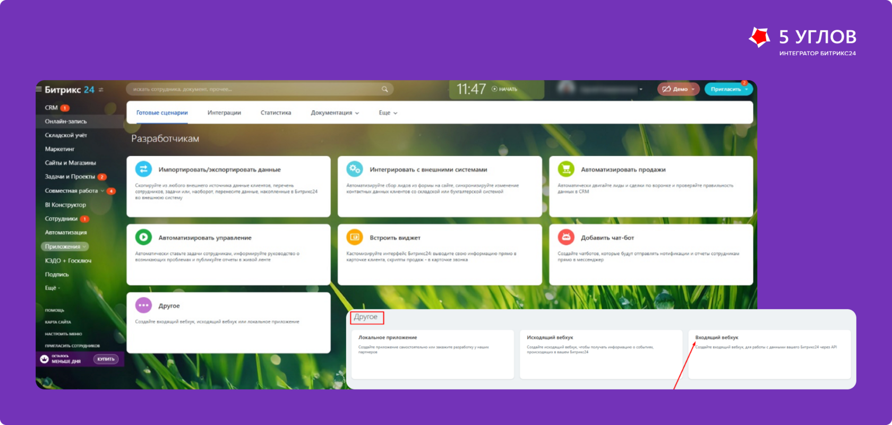This screenshot has width=892, height=425.
Task: Go to Маркетинг section
Action: coord(59,149)
